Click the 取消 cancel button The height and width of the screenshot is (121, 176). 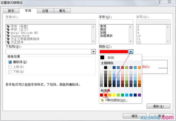[x=161, y=116]
